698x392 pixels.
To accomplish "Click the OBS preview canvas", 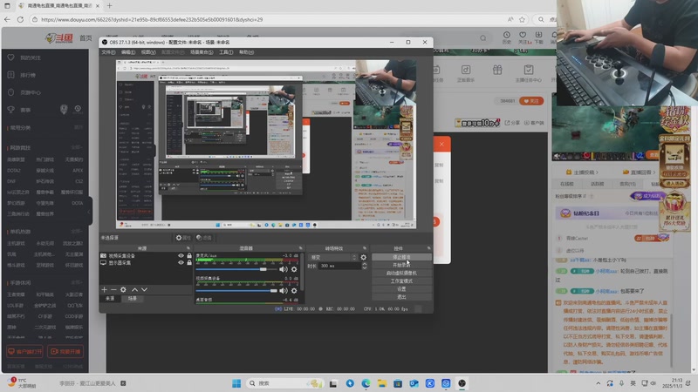I will pos(266,144).
